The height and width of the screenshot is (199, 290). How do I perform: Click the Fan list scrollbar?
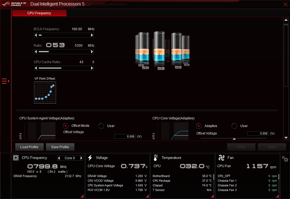pyautogui.click(x=279, y=177)
